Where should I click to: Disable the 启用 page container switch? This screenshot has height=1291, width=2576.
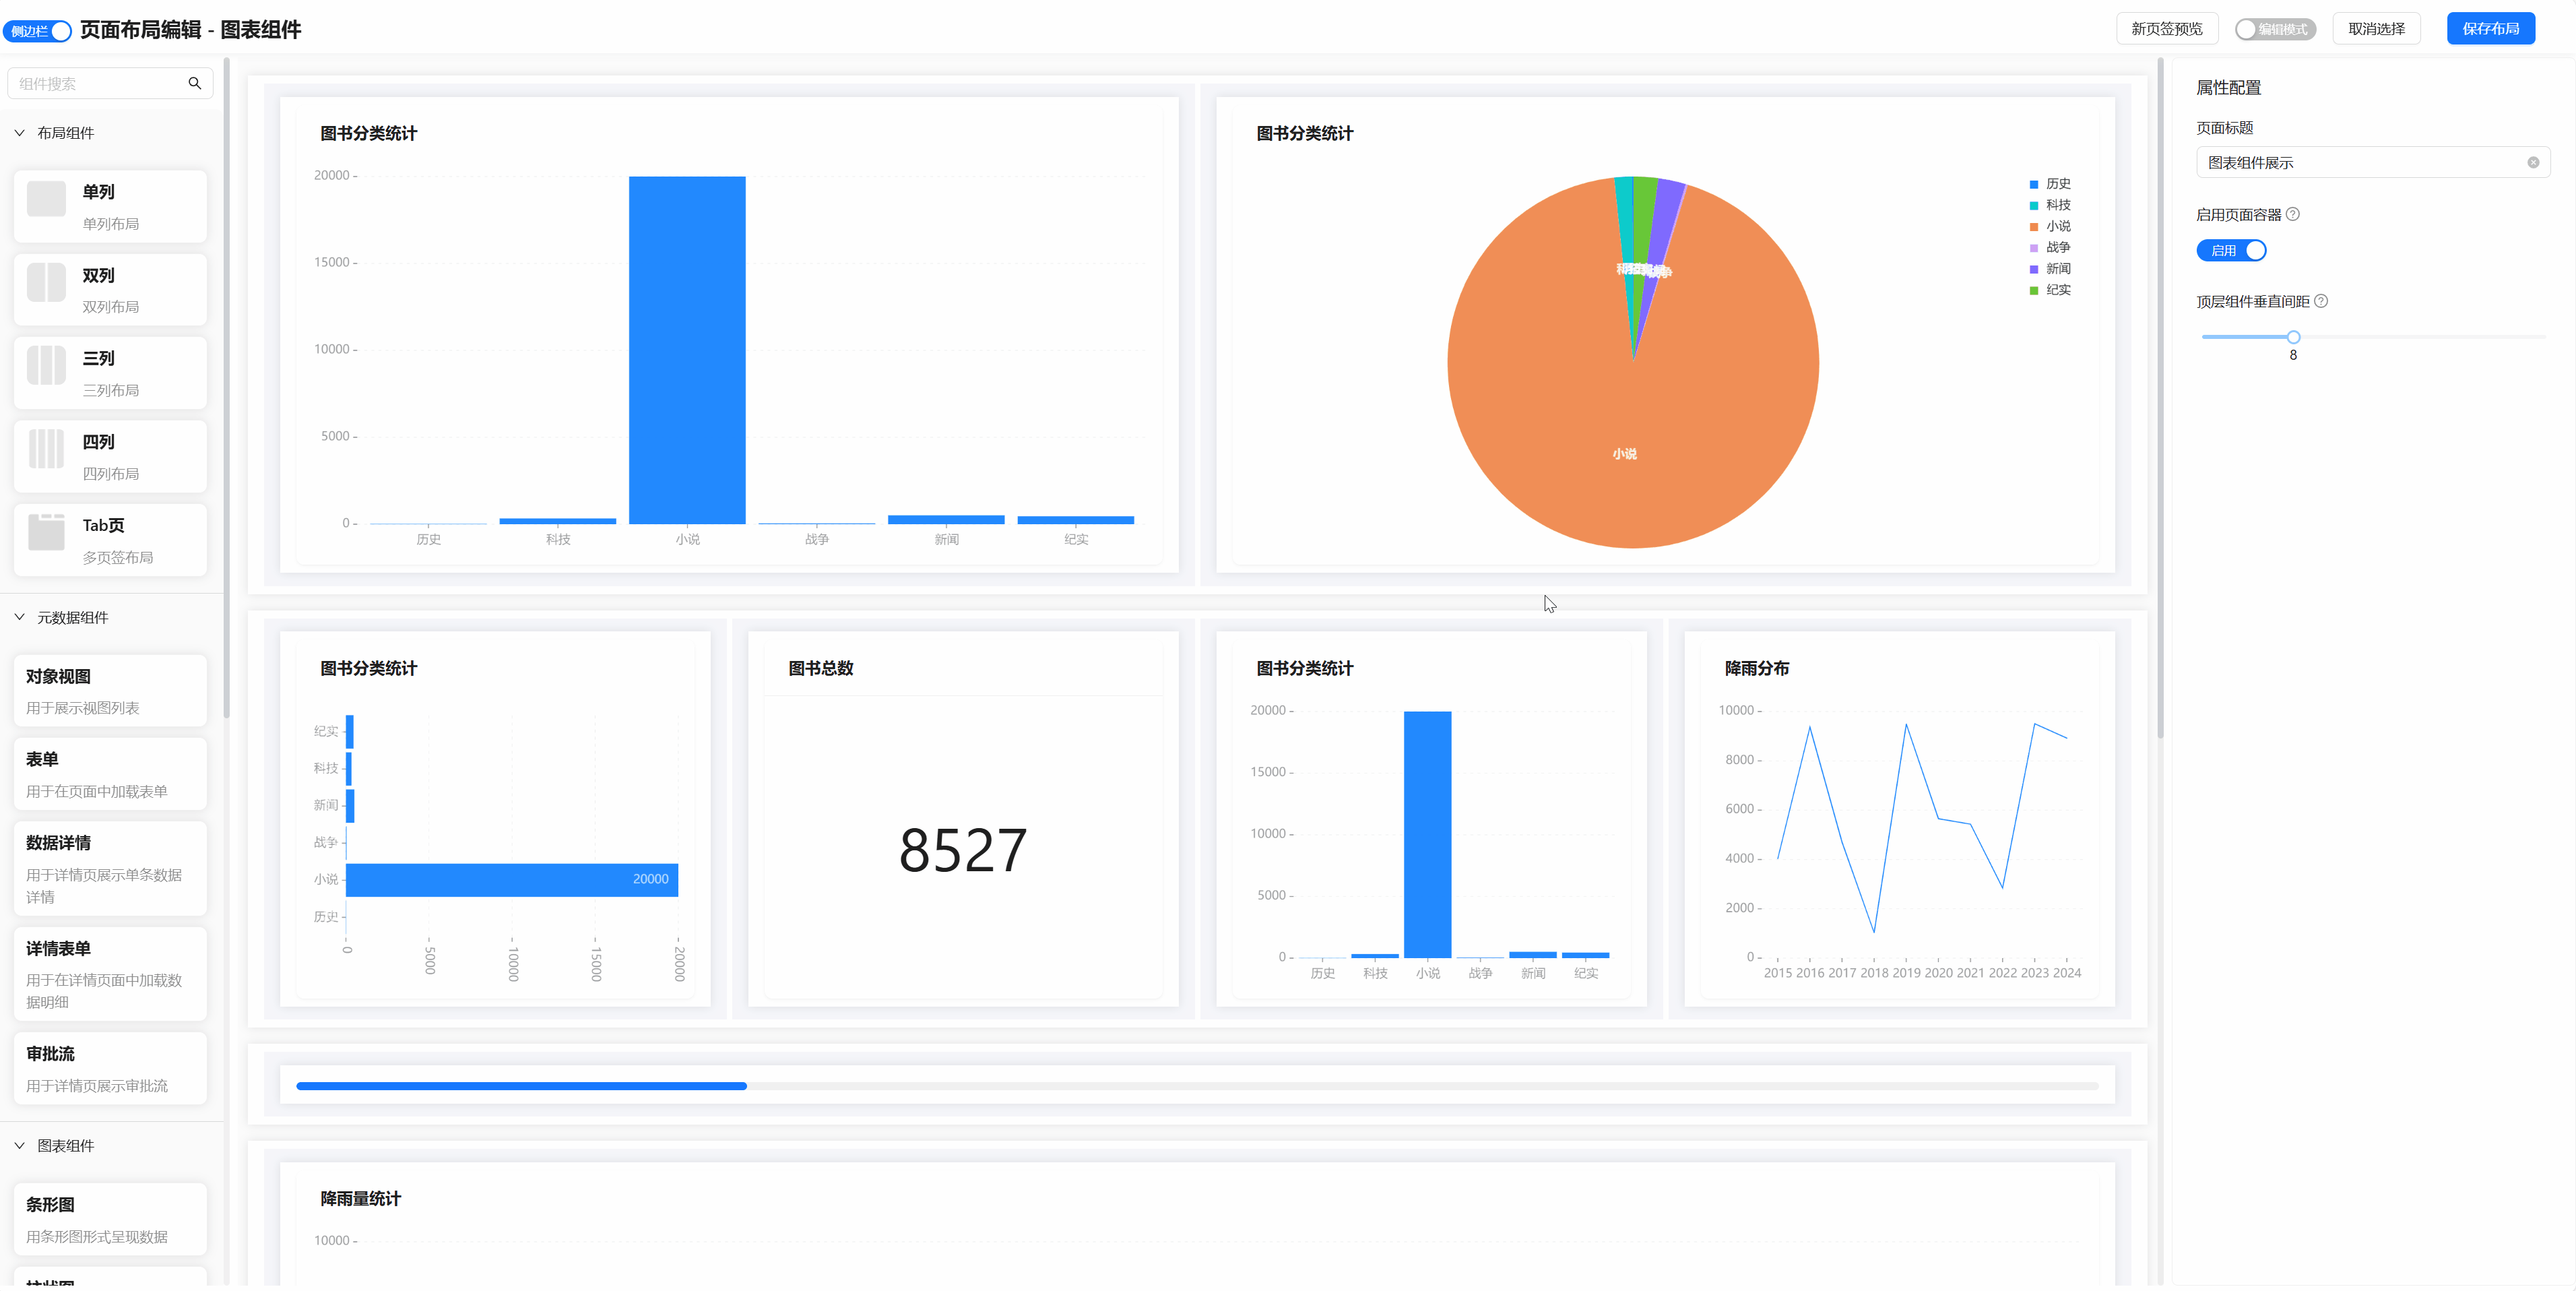pyautogui.click(x=2231, y=251)
